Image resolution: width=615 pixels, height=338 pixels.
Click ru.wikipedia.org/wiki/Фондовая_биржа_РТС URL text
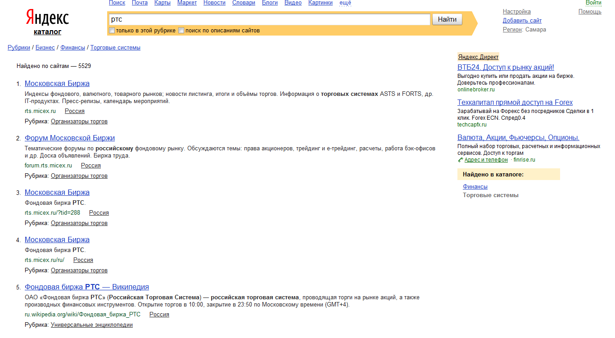click(82, 315)
